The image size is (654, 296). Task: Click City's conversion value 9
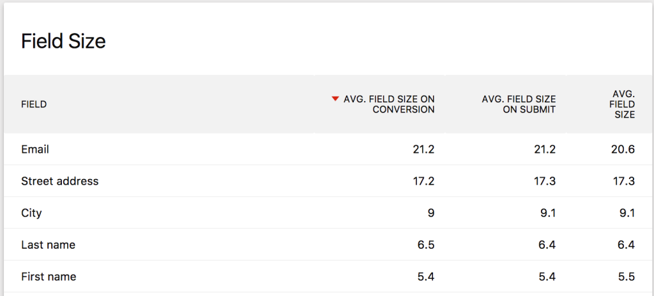pos(431,213)
